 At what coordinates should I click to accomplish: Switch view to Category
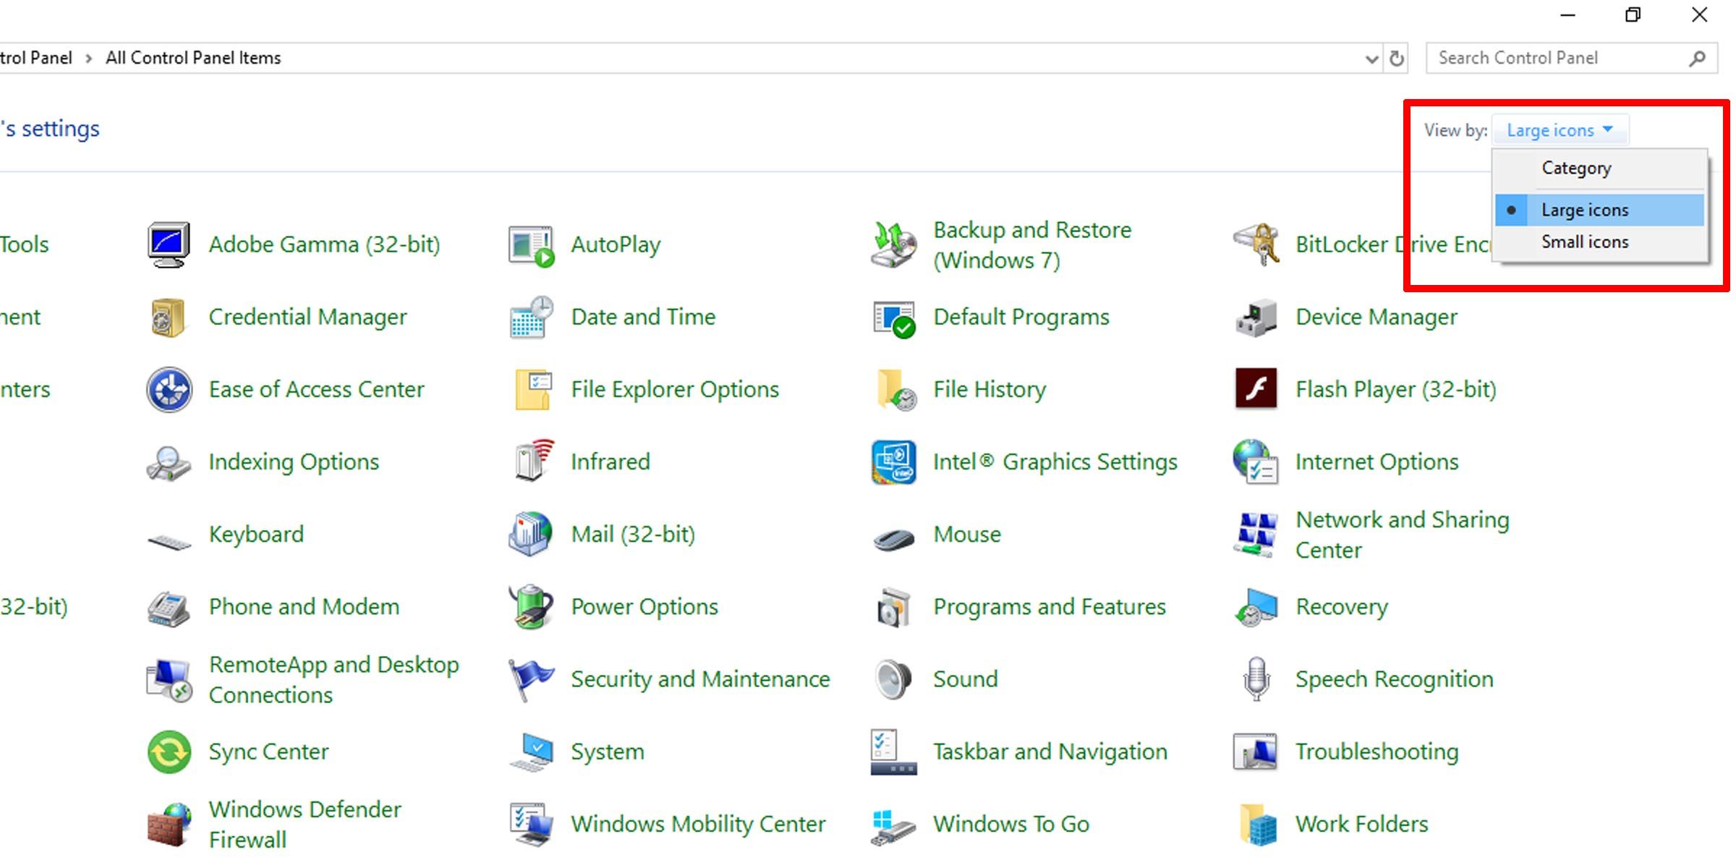point(1575,168)
